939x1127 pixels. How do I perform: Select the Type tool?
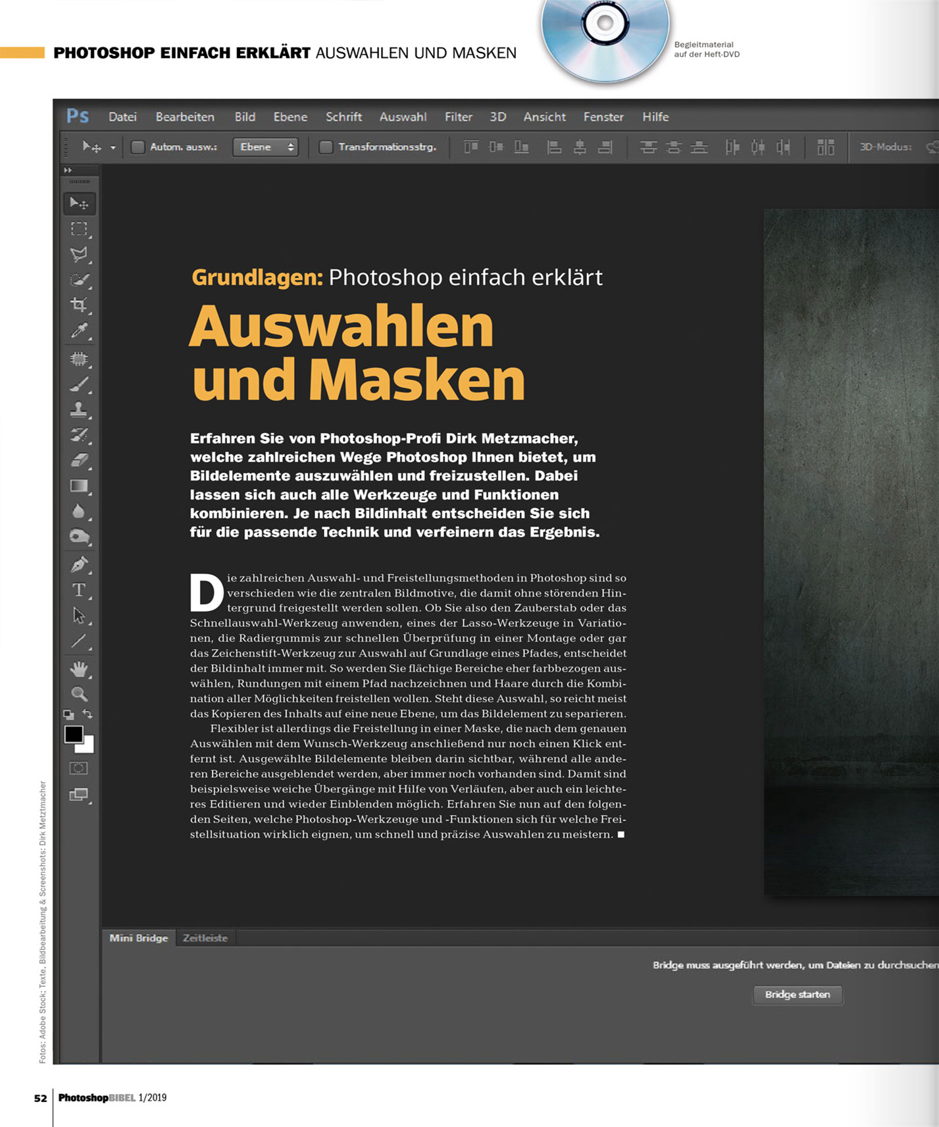(x=80, y=590)
